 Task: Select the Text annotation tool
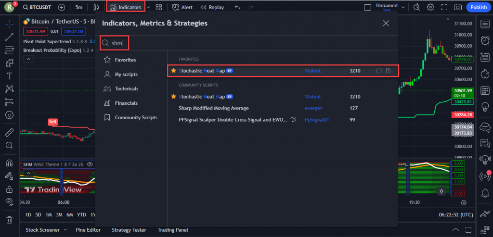pyautogui.click(x=10, y=76)
